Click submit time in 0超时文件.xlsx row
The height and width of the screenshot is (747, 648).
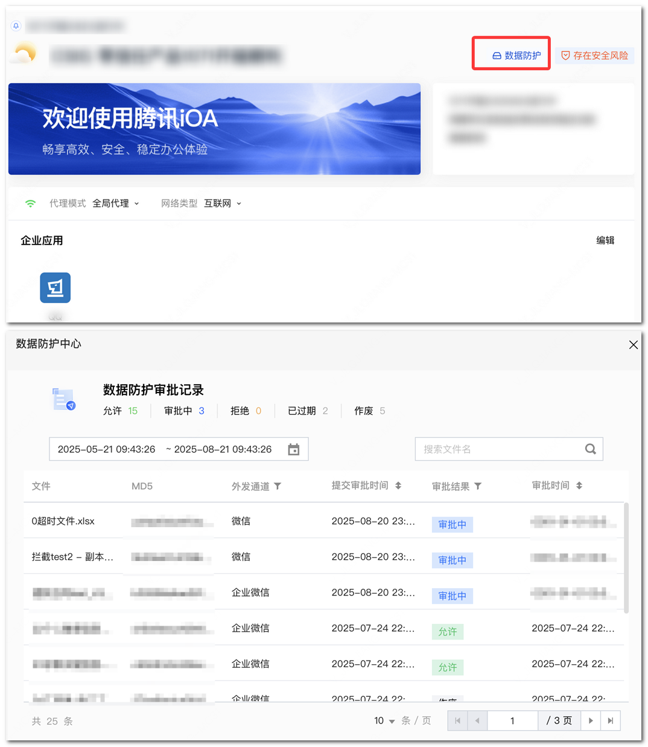tap(373, 521)
